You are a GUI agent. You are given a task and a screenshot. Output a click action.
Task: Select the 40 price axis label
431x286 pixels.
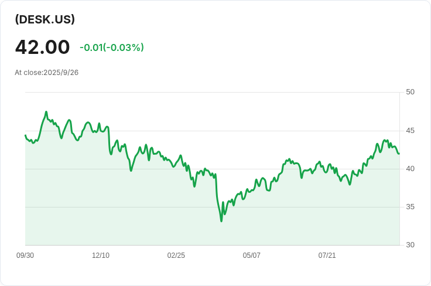point(410,169)
